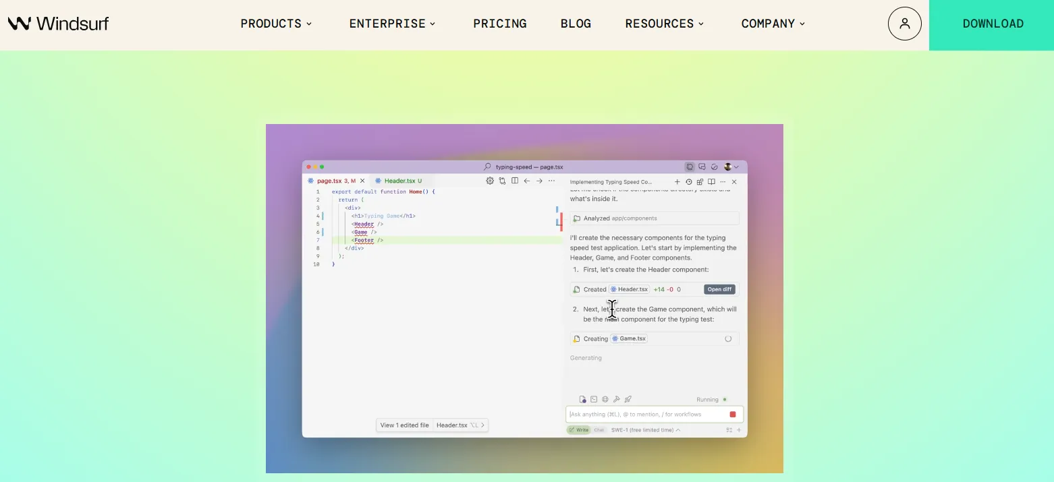The width and height of the screenshot is (1054, 482).
Task: Click the split editor icon
Action: coord(515,181)
